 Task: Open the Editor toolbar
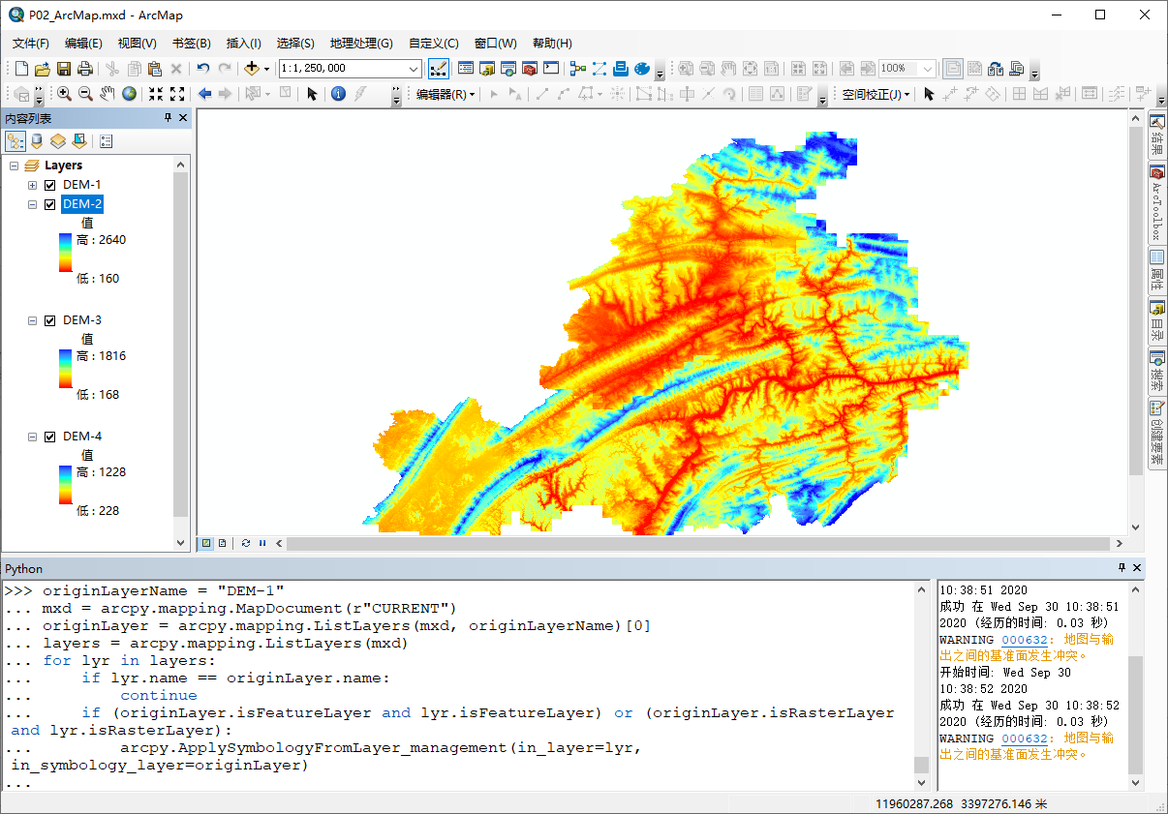click(438, 69)
